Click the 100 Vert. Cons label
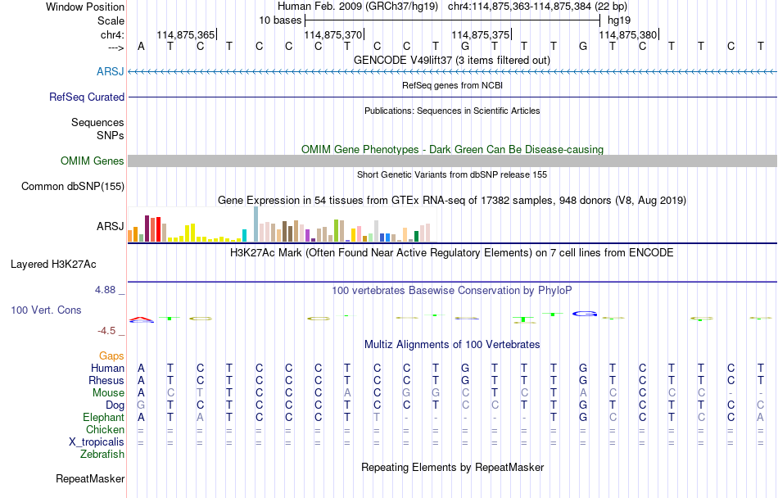Image resolution: width=778 pixels, height=498 pixels. coord(46,310)
